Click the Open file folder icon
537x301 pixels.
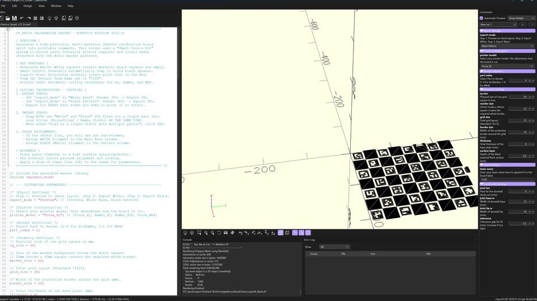pos(7,18)
